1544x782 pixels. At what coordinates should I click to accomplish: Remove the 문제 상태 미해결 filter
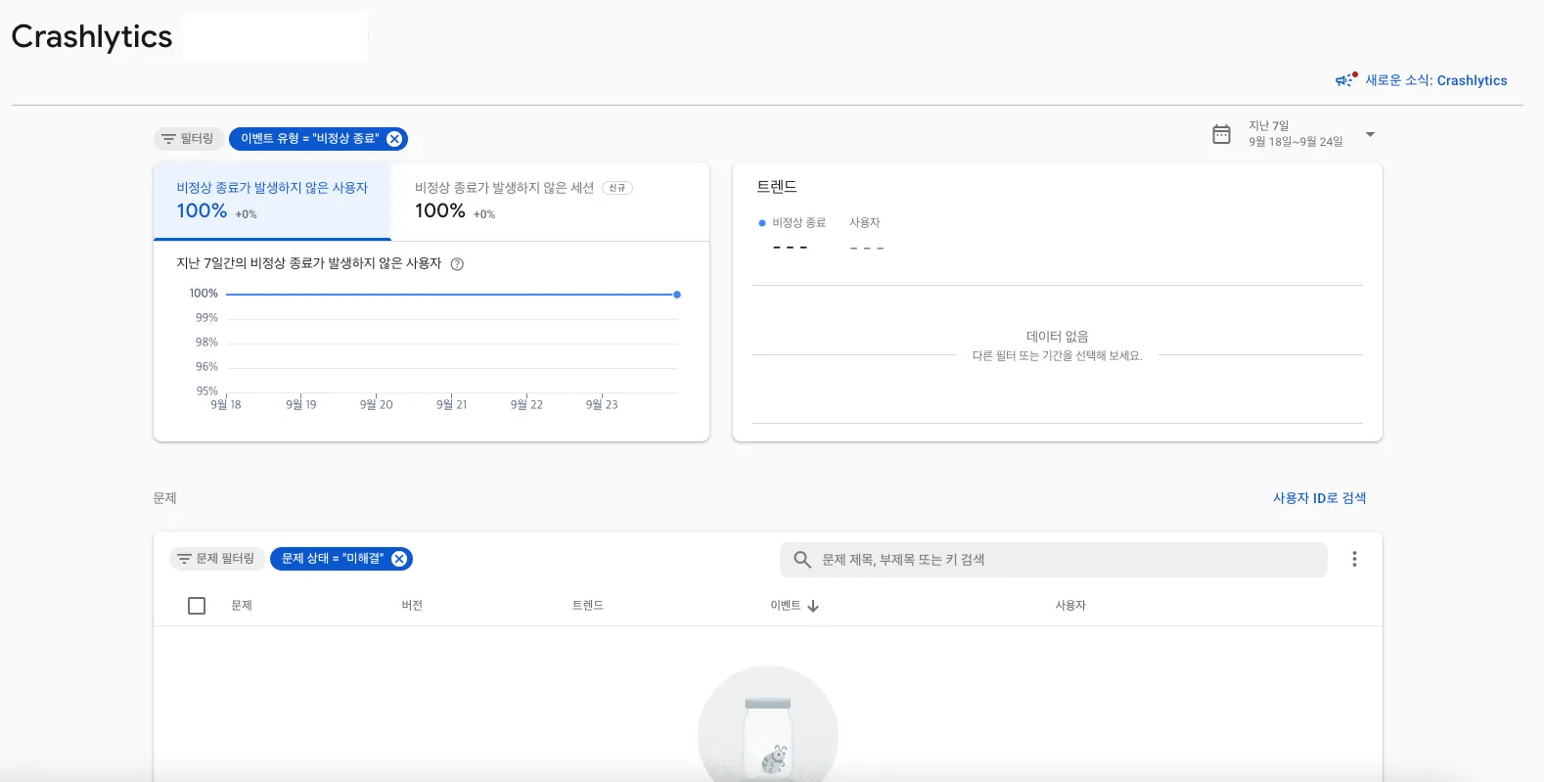(399, 559)
